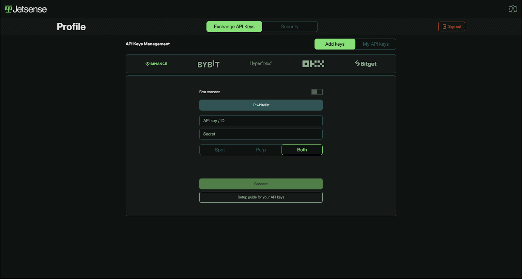The width and height of the screenshot is (522, 279).
Task: Choose the Bitget exchange logo
Action: click(x=366, y=64)
